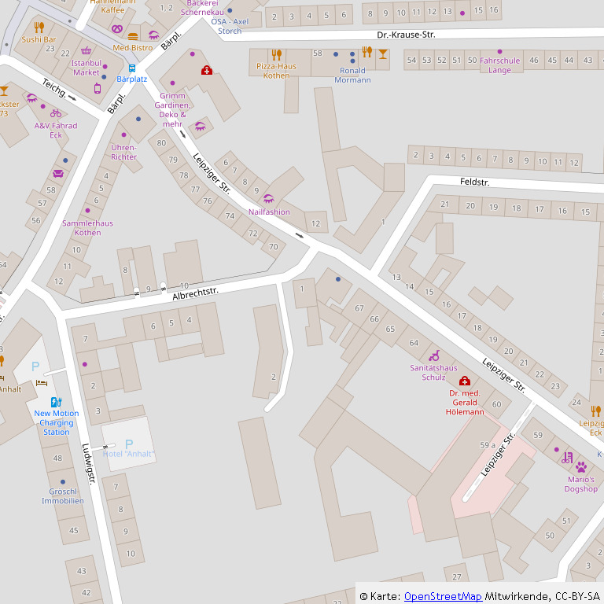
Task: Click the Ludwigstr. street label
Action: [x=88, y=464]
